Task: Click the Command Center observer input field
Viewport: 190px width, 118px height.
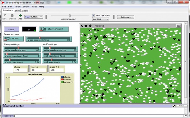Action: [99, 116]
